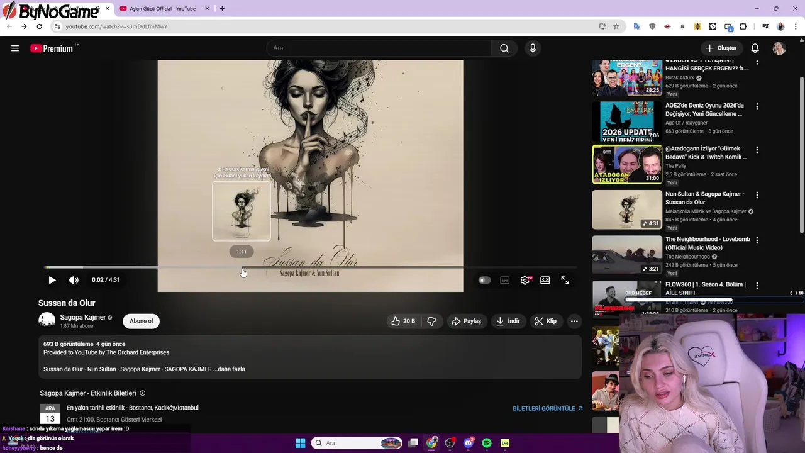Open the shield adblock extension icon
This screenshot has width=805, height=453.
[x=652, y=26]
